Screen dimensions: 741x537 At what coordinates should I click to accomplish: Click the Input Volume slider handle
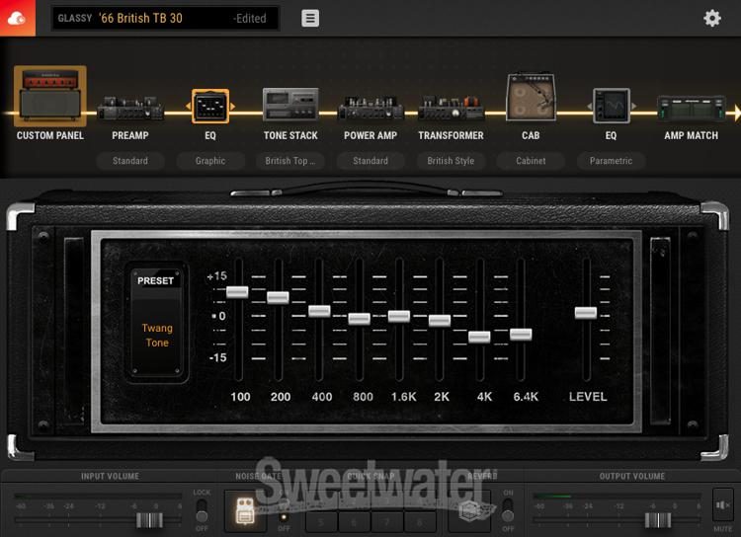coord(149,520)
